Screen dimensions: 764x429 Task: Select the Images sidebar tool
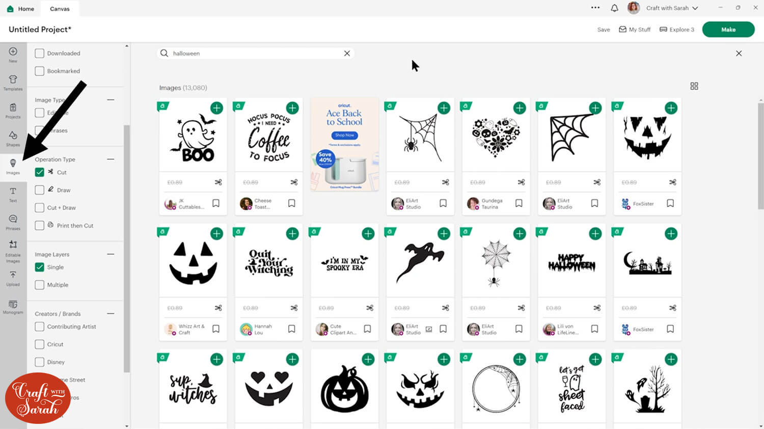13,167
